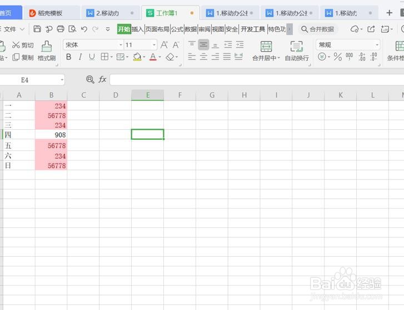404x310 pixels.
Task: Toggle Auto Wrap (自动换行)
Action: point(297,51)
